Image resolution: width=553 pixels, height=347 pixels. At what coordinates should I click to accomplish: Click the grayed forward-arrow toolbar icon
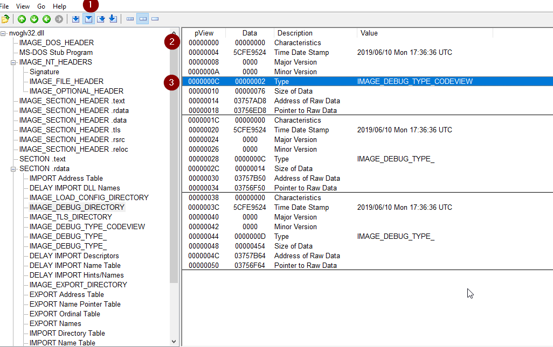(x=59, y=18)
